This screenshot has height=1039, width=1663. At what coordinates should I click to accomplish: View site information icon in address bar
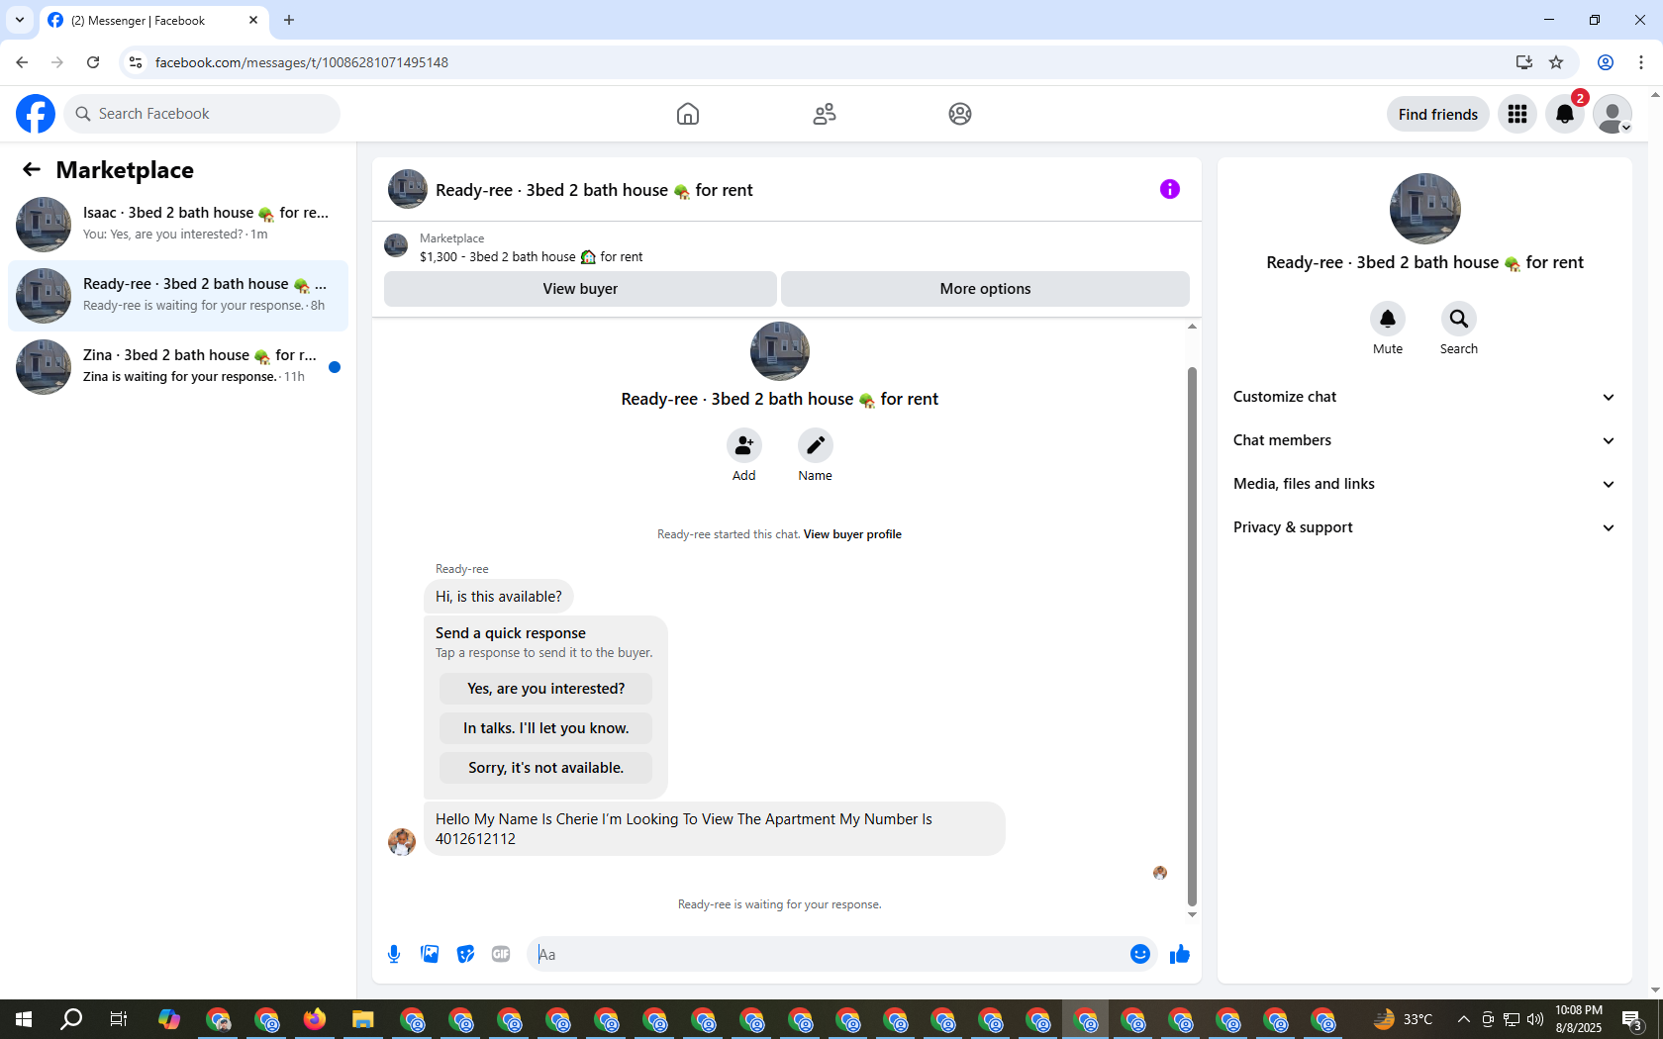point(136,62)
